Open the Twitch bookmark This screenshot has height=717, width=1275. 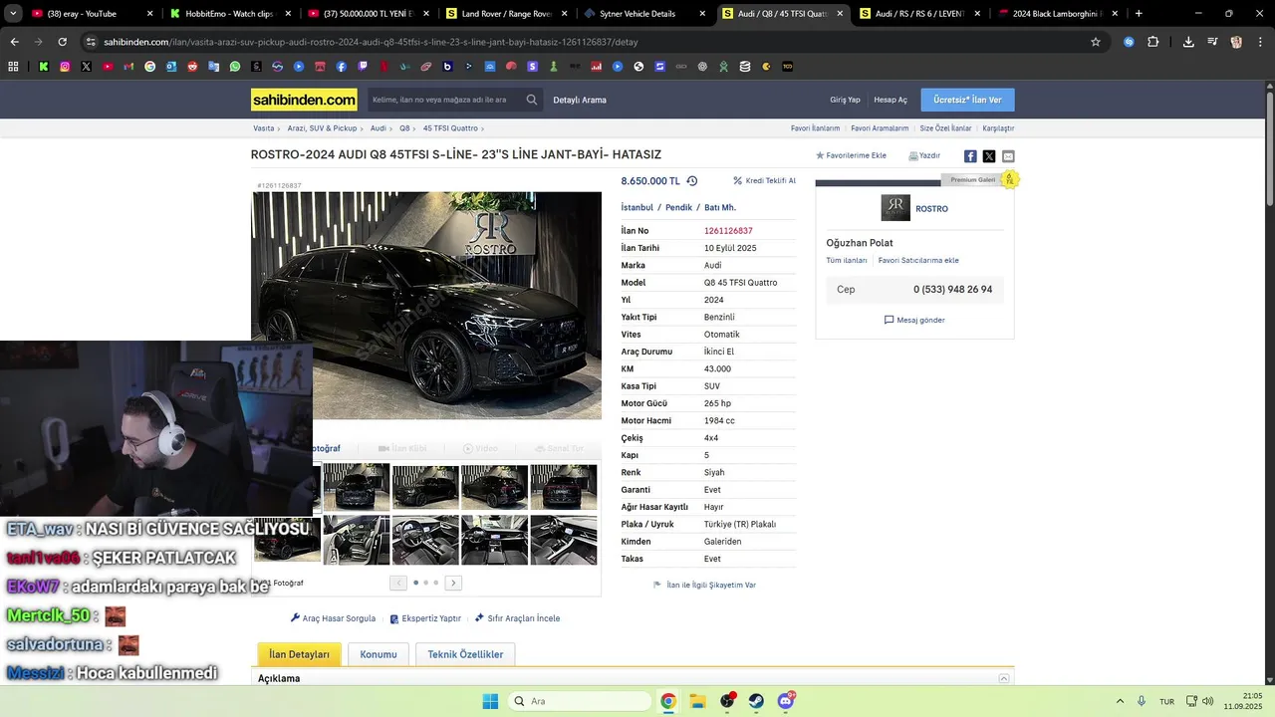point(363,67)
